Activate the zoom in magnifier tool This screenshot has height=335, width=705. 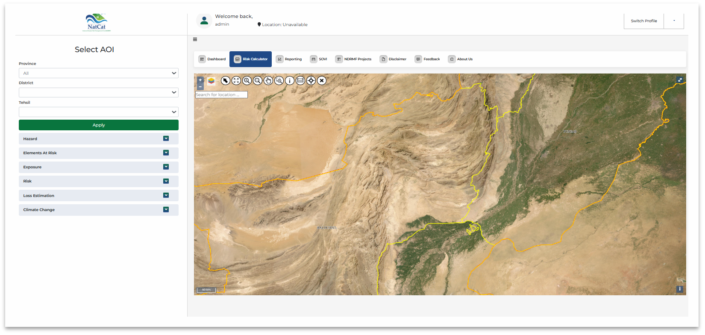point(247,80)
